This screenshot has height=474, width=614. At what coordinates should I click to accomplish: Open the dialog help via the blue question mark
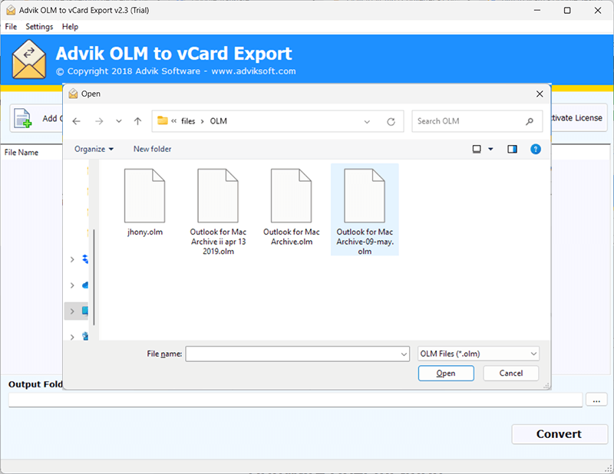536,149
